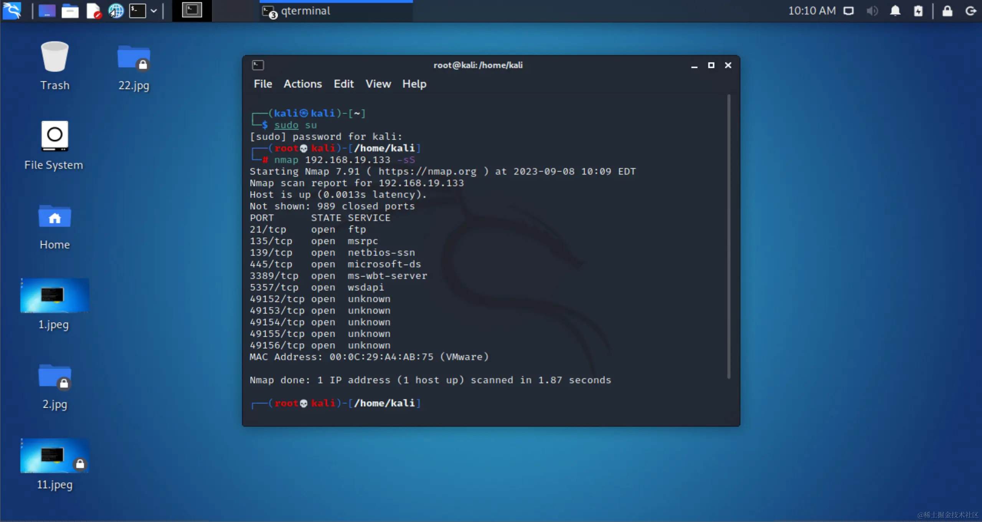The image size is (982, 522).
Task: Open the Kali applications menu icon
Action: point(12,10)
